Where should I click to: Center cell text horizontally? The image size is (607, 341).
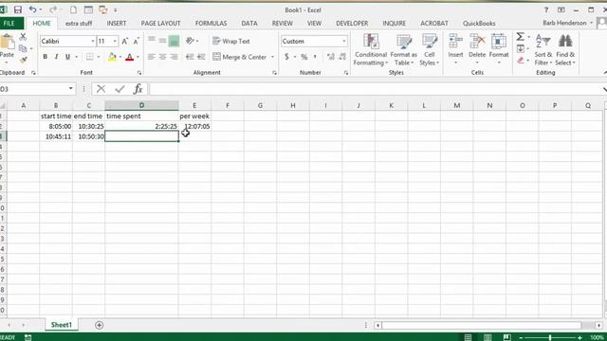(162, 57)
